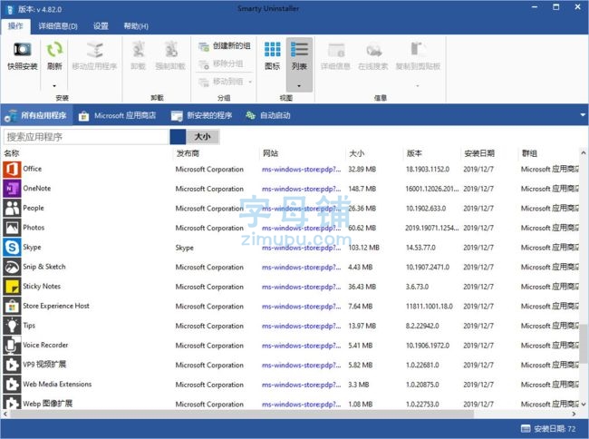
Task: Open the Tips row website link
Action: point(301,326)
